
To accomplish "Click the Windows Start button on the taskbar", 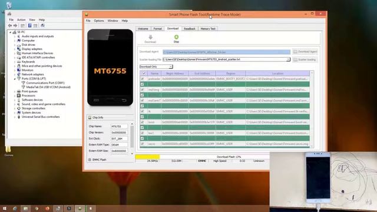I will click(x=4, y=208).
